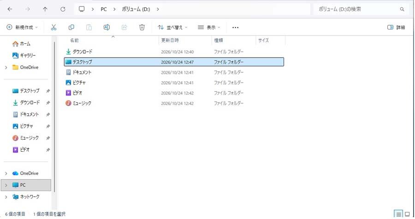Switch to details list view icon in status bar
The height and width of the screenshot is (219, 415).
[x=398, y=214]
